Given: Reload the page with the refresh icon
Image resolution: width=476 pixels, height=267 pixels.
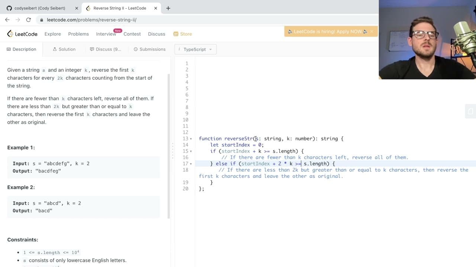Looking at the screenshot, I should pos(28,20).
